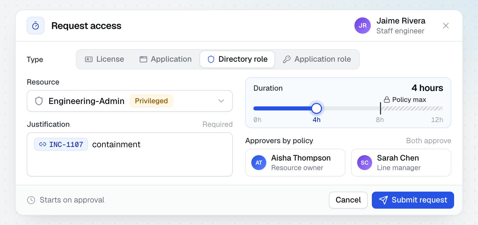Screen dimensions: 478x225
Task: Open the Engineering-Admin resource dropdown
Action: [130, 101]
